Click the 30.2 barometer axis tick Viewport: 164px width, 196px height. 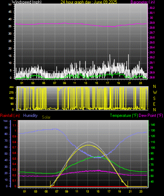click(152, 8)
